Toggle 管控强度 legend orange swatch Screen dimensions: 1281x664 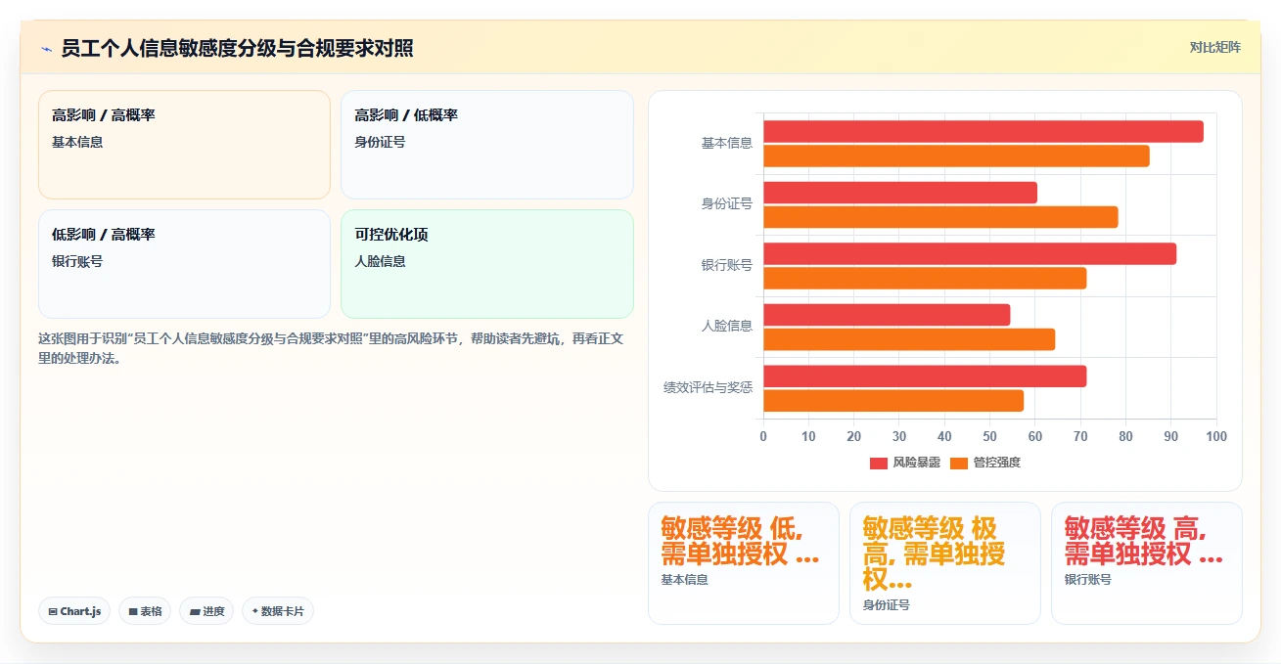[x=958, y=463]
